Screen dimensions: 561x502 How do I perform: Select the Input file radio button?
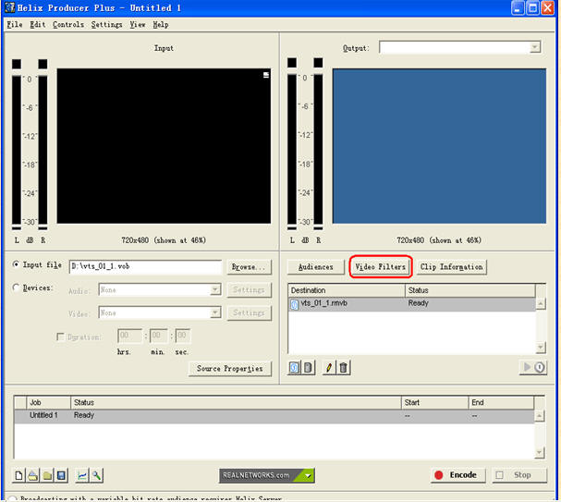point(17,265)
